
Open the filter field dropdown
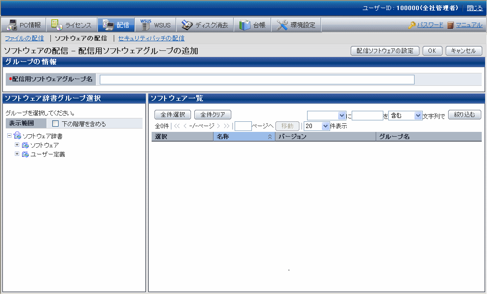pos(342,116)
